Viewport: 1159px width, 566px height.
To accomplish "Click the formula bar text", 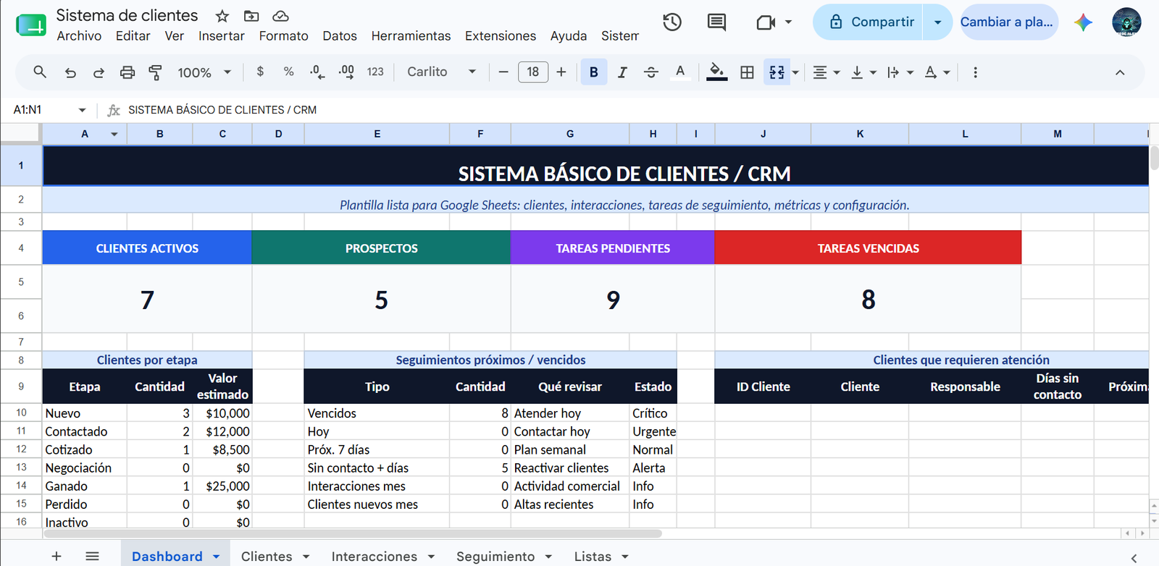I will coord(222,110).
